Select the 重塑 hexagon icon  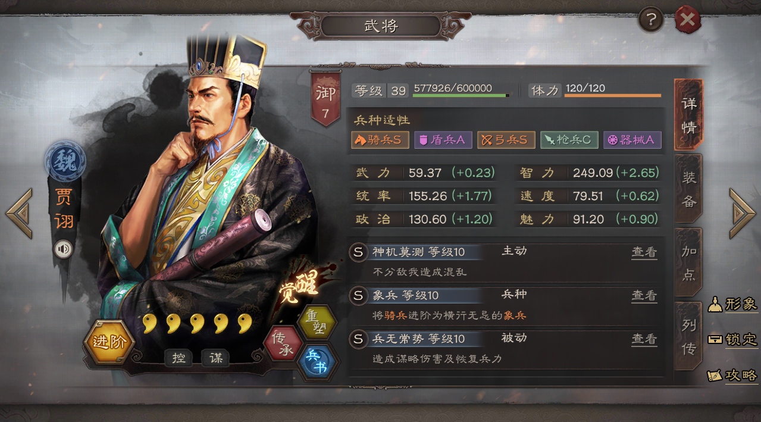pos(316,322)
